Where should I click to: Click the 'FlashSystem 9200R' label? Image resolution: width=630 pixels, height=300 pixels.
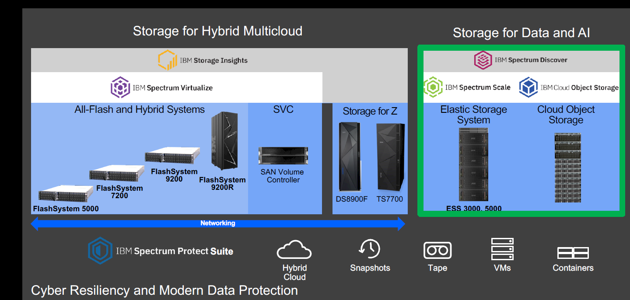coord(222,184)
